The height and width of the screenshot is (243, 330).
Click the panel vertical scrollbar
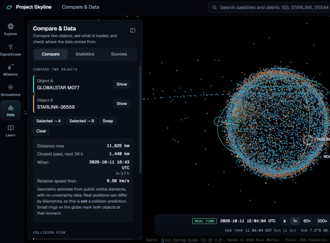140,120
